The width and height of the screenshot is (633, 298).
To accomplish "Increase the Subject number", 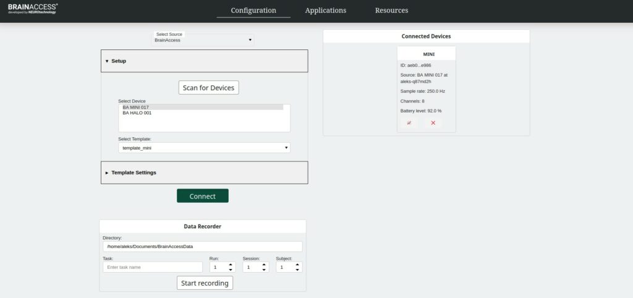I will coord(297,265).
